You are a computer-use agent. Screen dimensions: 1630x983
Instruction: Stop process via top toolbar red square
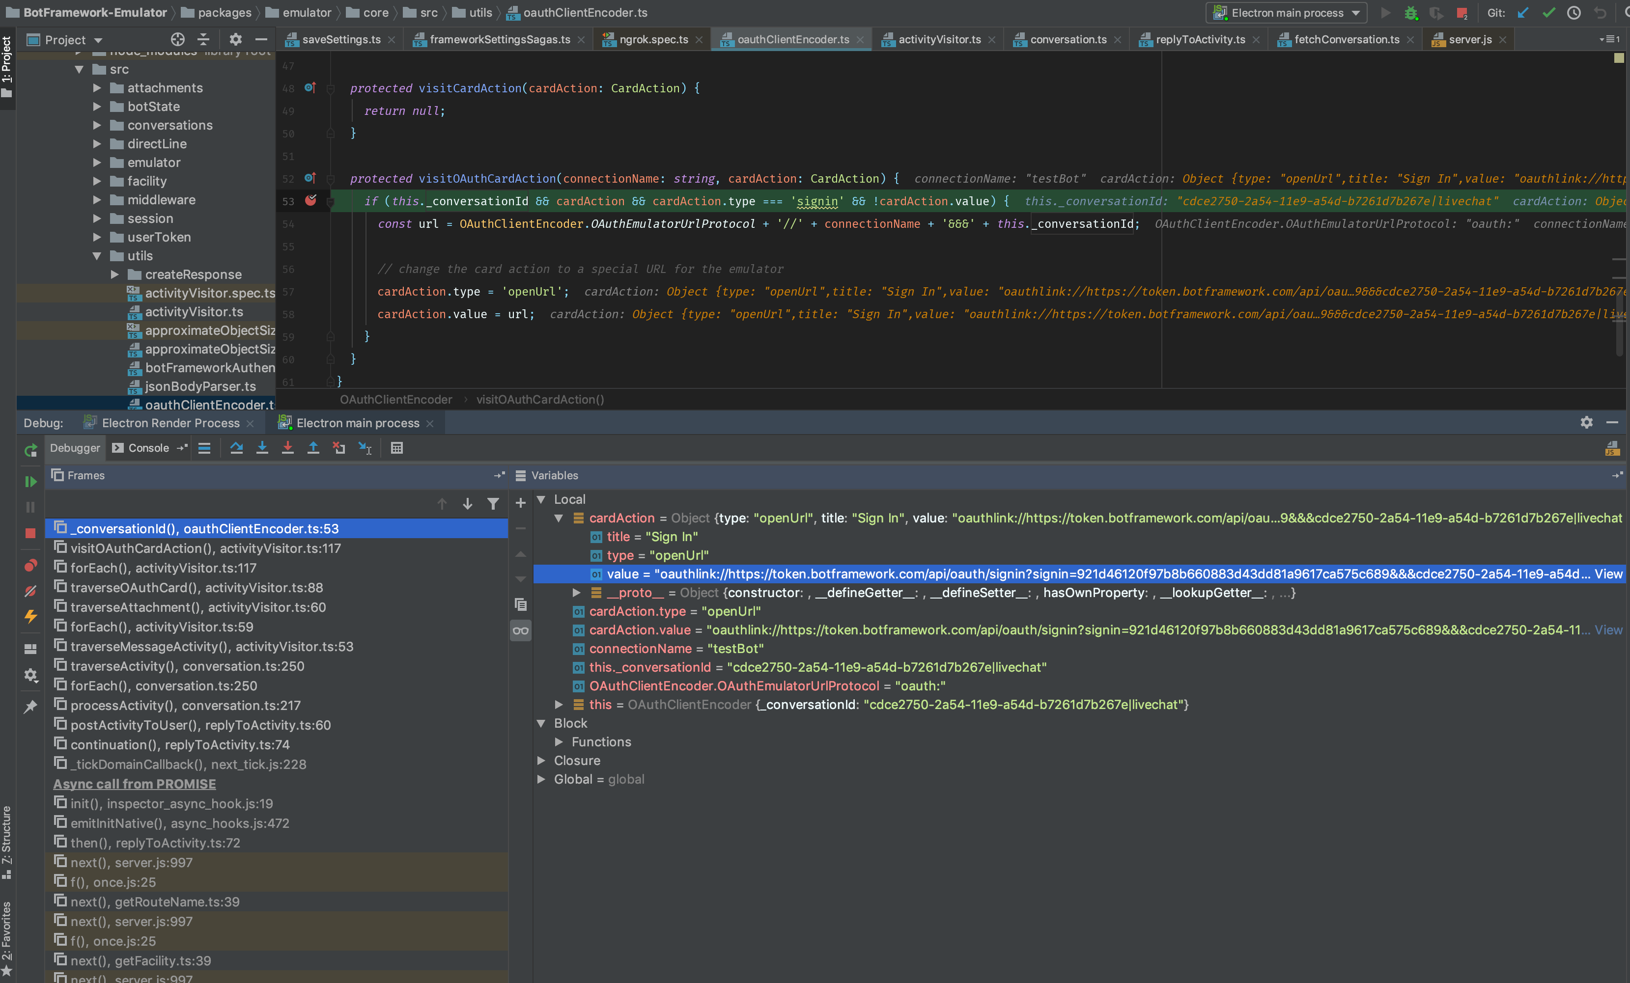click(1462, 13)
